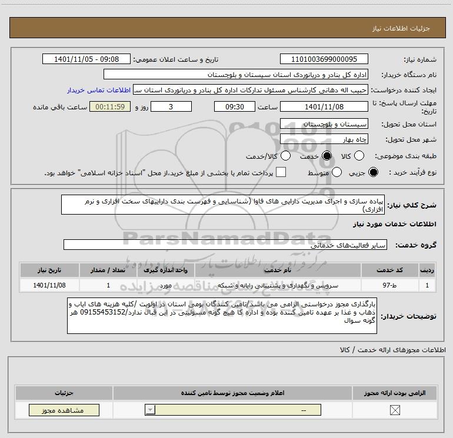
Task: Click the واحد اندازه گیری column header
Action: click(165, 270)
